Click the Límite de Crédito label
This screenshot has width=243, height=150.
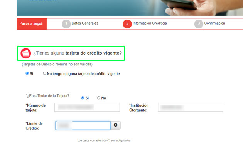tap(34, 126)
